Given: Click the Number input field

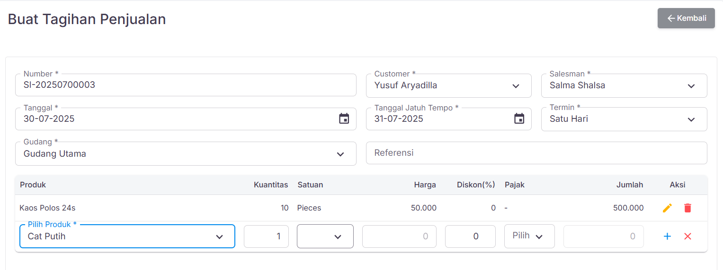Looking at the screenshot, I should tap(185, 85).
